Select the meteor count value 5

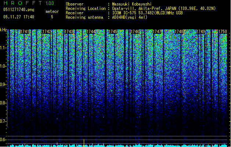(x=52, y=17)
